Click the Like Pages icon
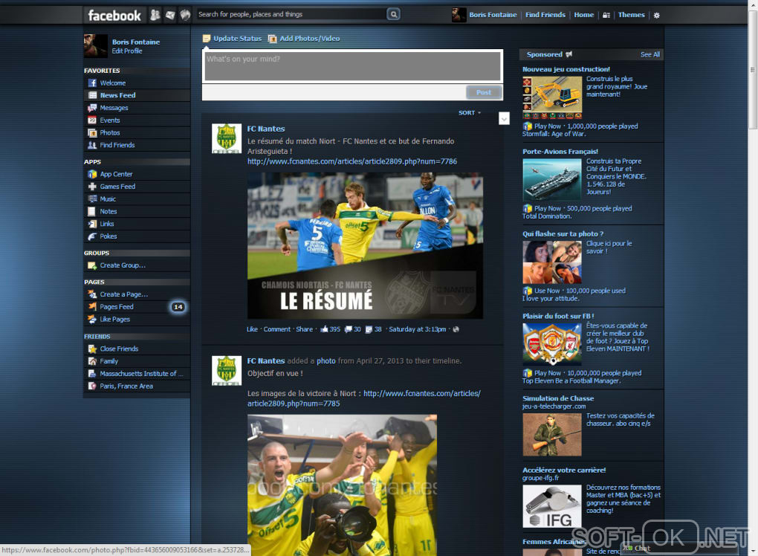Viewport: 758px width, 556px height. [92, 319]
